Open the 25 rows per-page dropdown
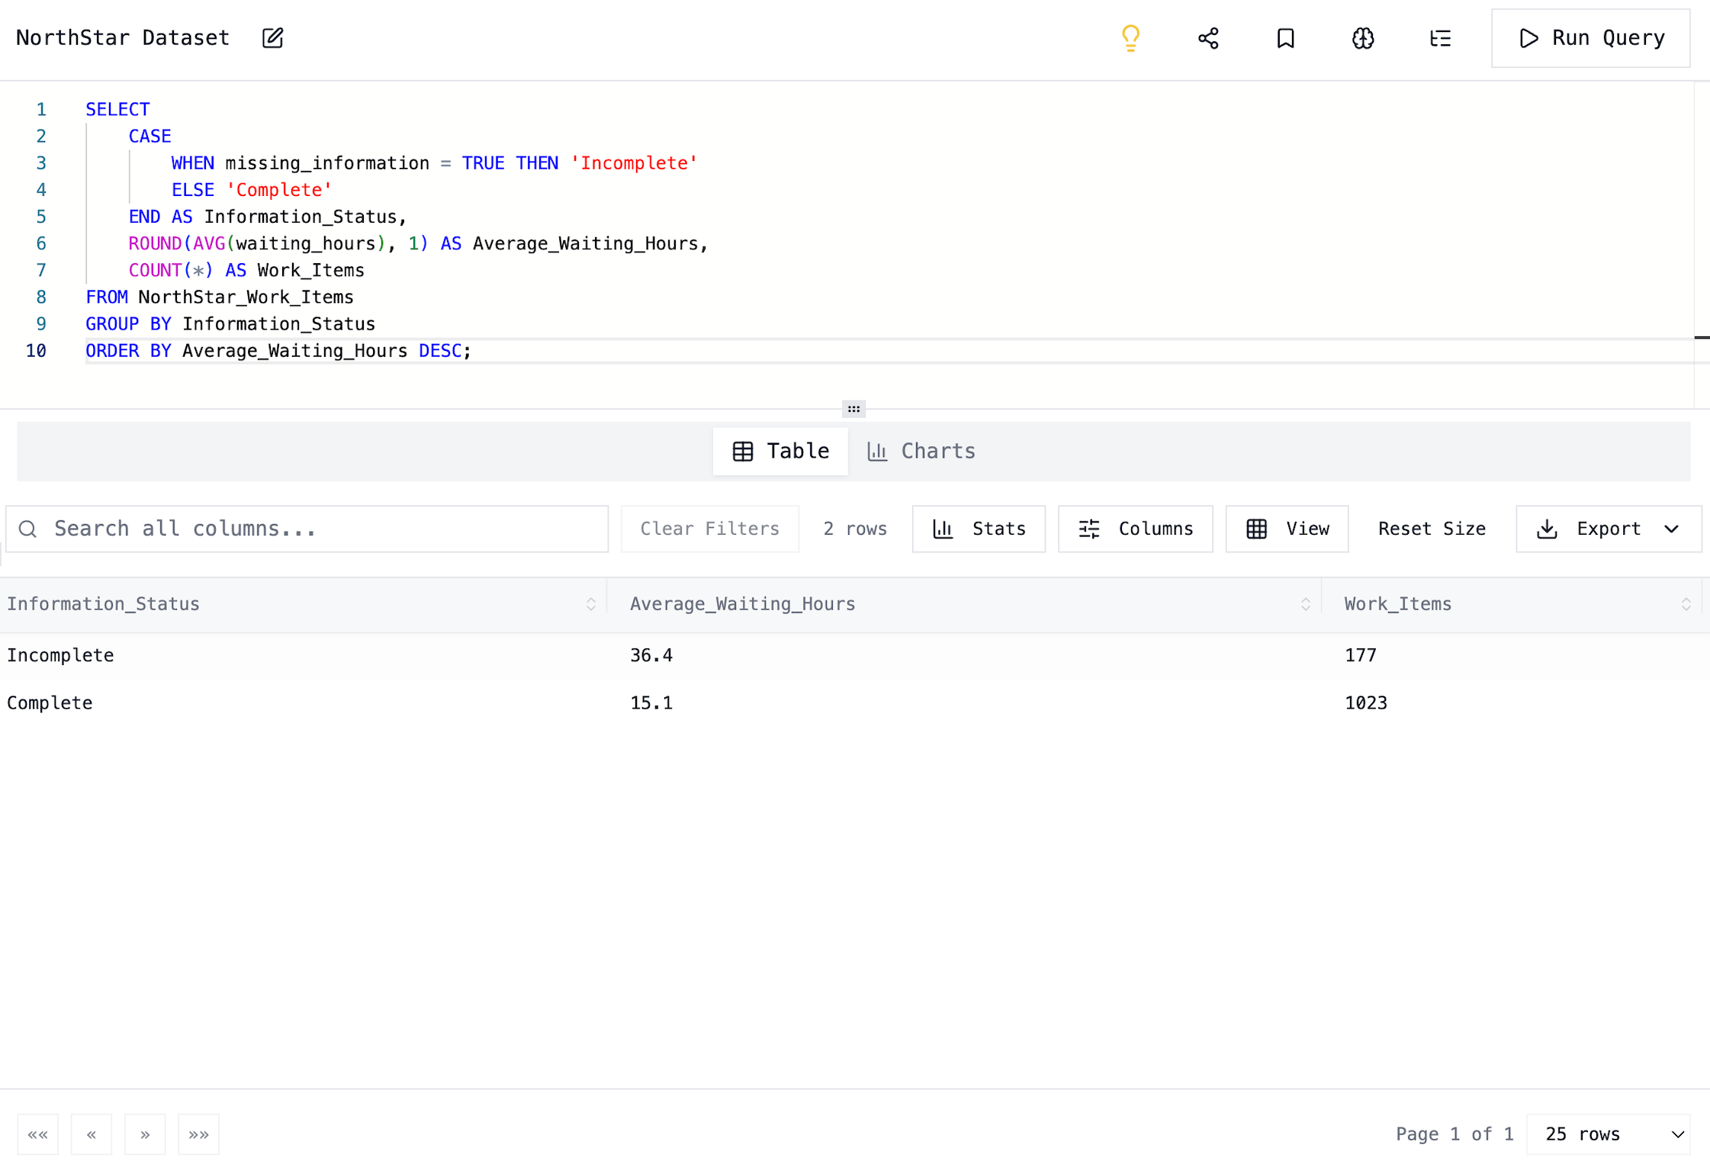The width and height of the screenshot is (1710, 1161). point(1608,1134)
